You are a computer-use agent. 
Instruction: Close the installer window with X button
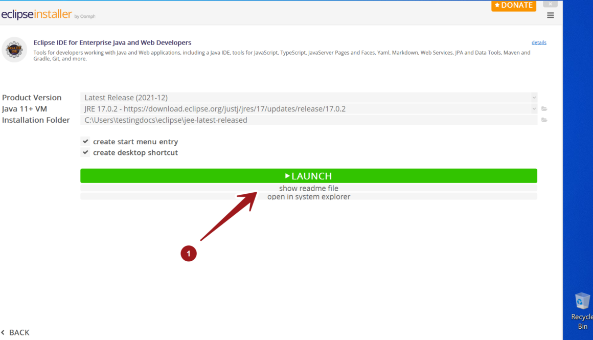(550, 4)
